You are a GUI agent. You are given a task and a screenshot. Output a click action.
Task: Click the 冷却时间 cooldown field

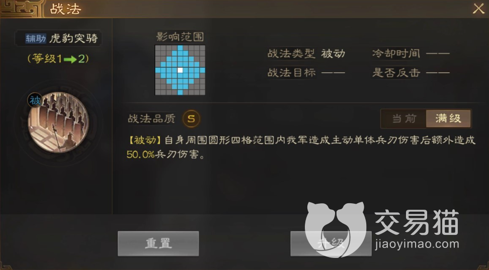coord(411,54)
